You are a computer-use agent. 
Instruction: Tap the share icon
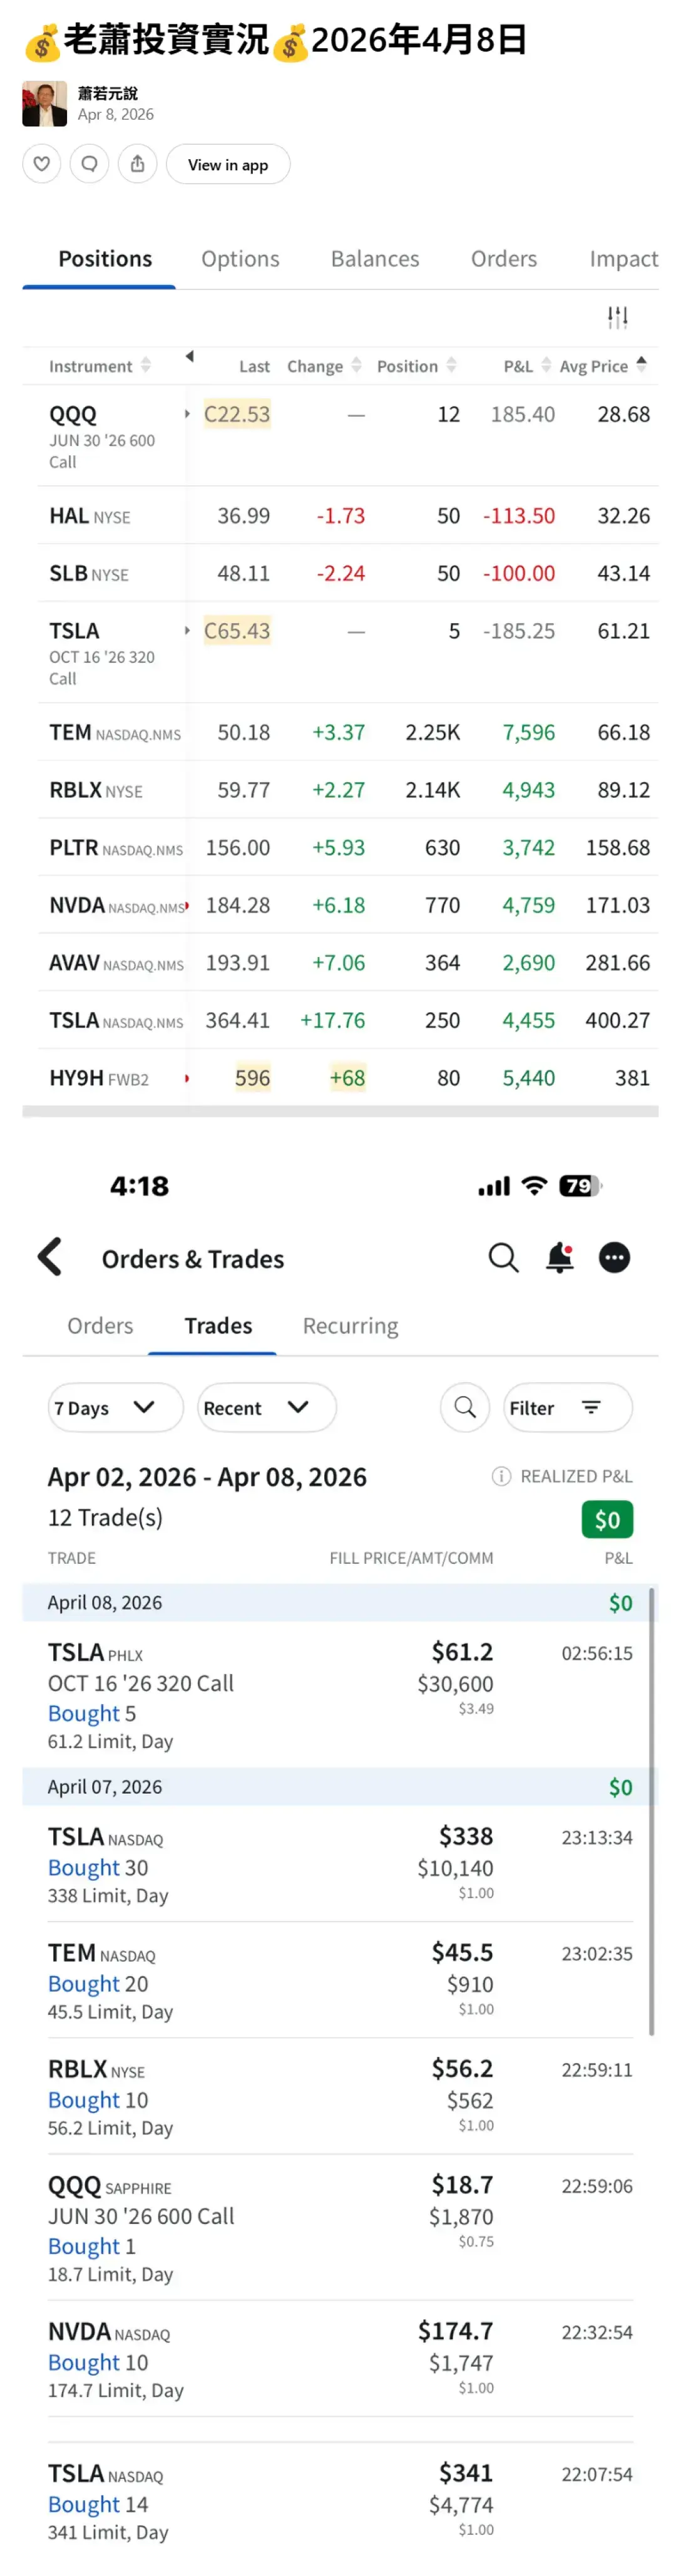coord(137,164)
